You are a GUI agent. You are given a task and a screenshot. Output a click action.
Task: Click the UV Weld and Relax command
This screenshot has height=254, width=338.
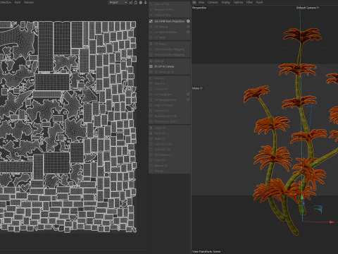[165, 32]
